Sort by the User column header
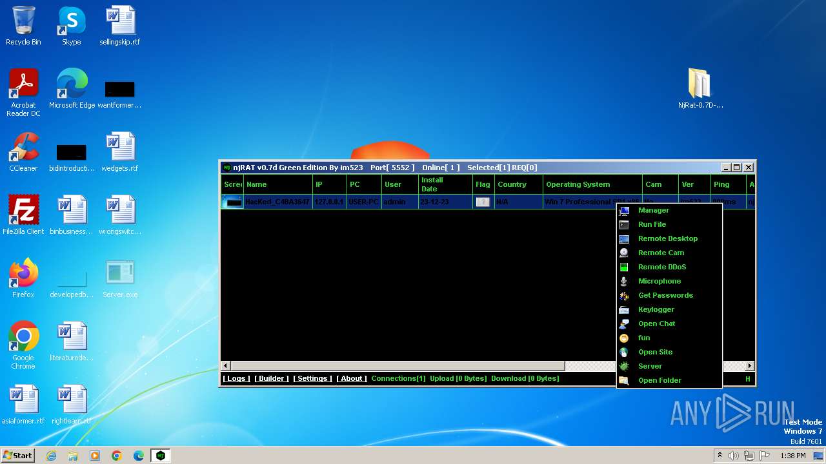 [399, 184]
